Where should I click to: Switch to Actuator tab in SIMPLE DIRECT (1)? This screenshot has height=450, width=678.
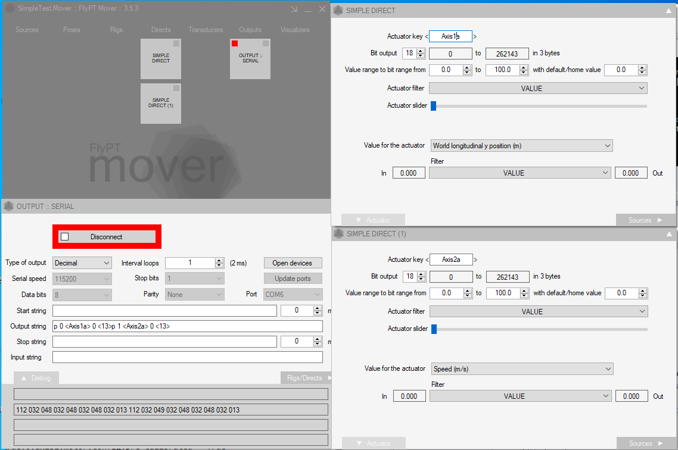[374, 443]
